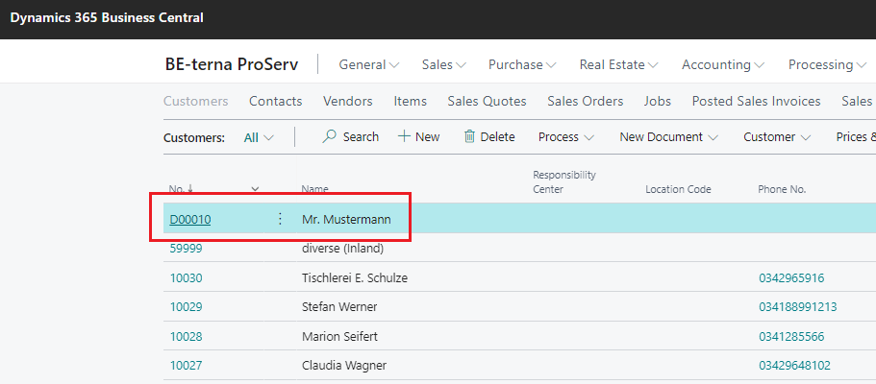Open customer 59999 link

[186, 249]
